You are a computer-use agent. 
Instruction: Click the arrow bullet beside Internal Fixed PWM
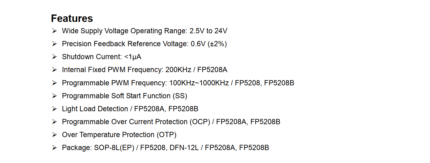(x=54, y=70)
